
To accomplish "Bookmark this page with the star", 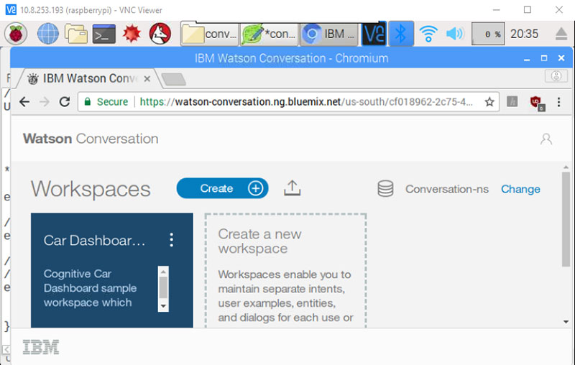I will (489, 101).
